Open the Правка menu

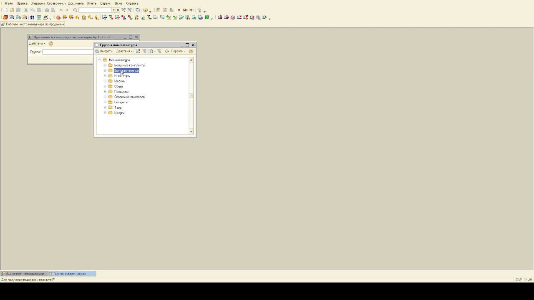pyautogui.click(x=22, y=3)
